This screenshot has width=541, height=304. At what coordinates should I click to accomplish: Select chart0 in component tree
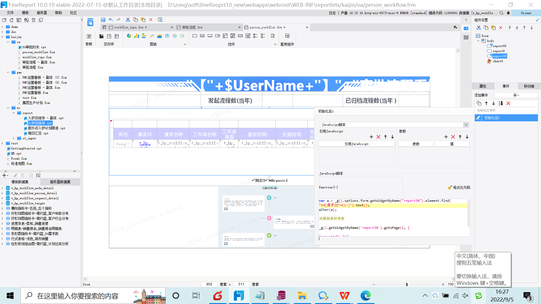point(498,61)
